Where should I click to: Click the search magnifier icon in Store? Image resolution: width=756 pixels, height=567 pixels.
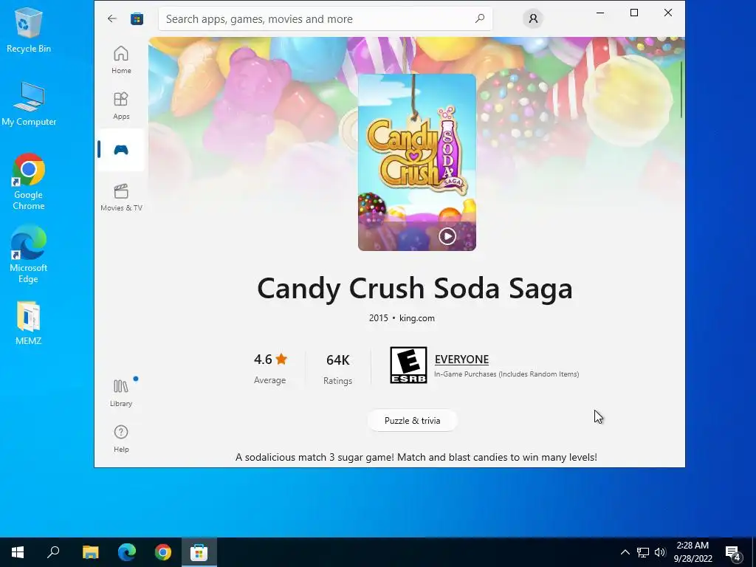coord(480,18)
